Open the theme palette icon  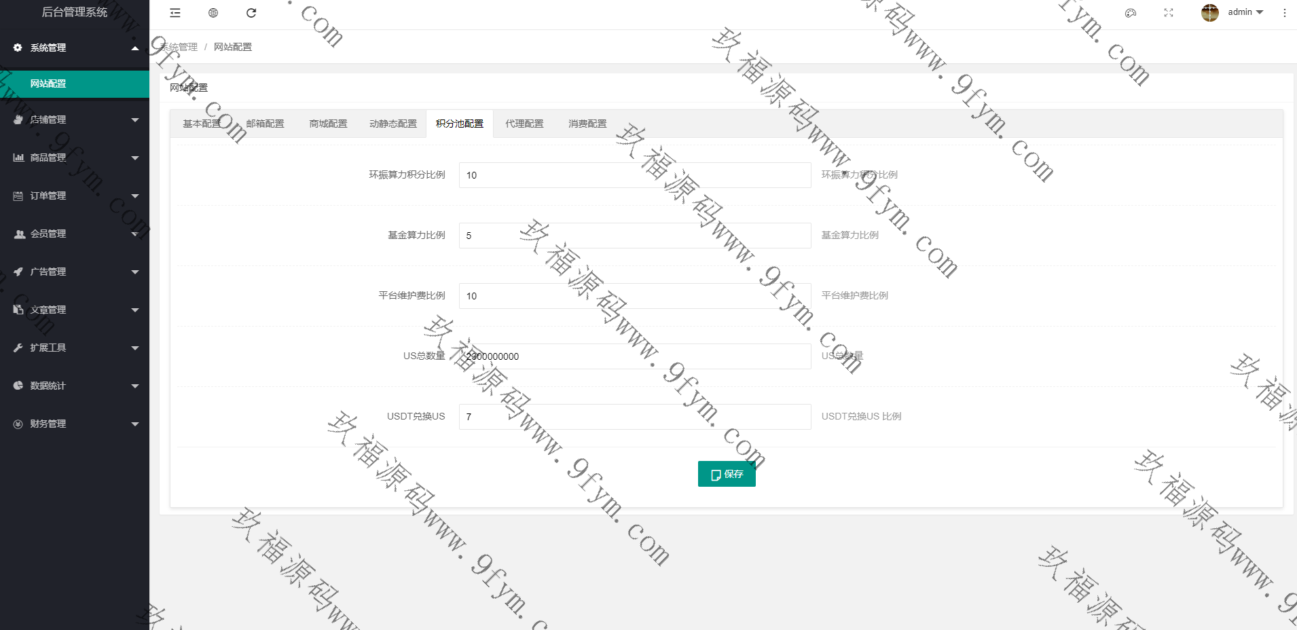click(x=1131, y=13)
